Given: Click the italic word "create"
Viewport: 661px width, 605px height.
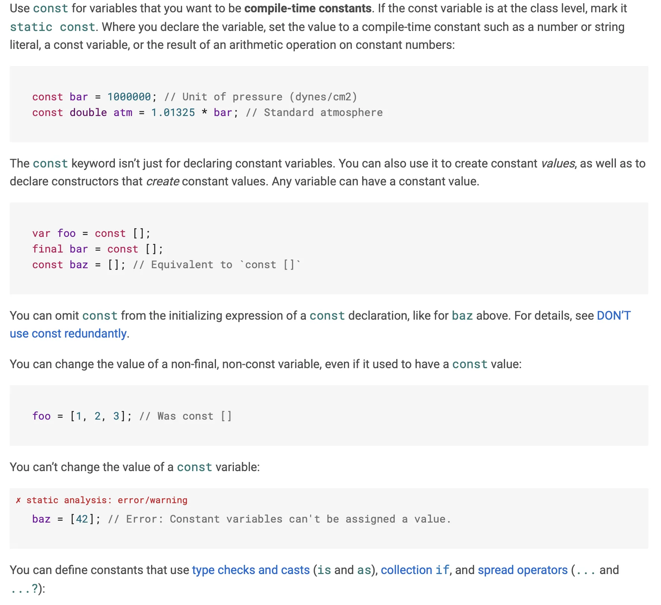Looking at the screenshot, I should pos(162,181).
